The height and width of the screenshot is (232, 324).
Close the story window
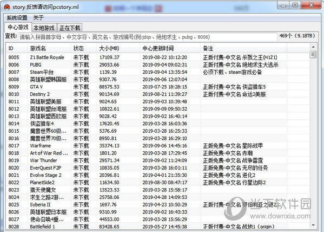311,5
